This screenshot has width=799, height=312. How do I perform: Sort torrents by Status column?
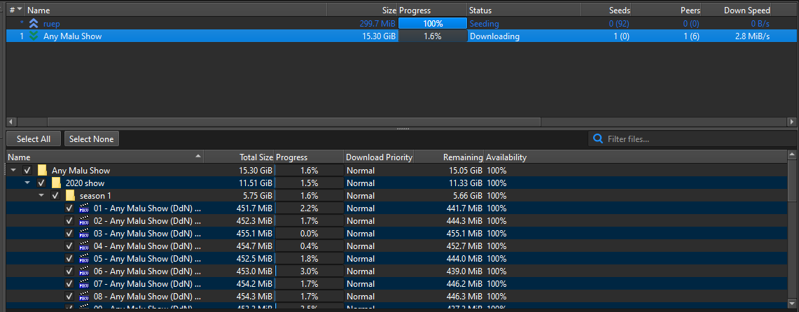coord(524,10)
